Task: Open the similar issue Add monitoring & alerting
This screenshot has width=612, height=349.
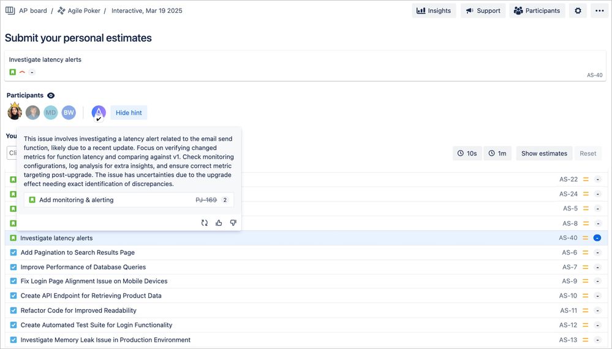Action: pyautogui.click(x=129, y=200)
